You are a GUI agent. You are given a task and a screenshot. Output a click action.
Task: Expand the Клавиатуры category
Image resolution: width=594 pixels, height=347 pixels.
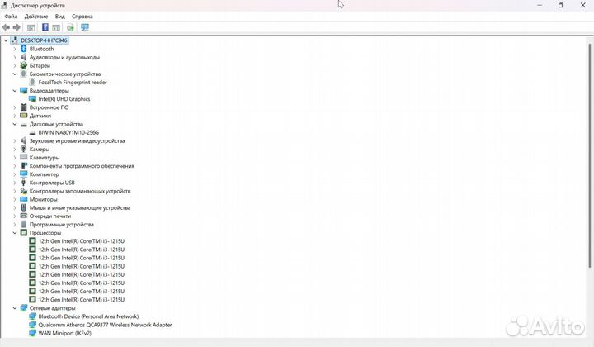click(x=14, y=158)
